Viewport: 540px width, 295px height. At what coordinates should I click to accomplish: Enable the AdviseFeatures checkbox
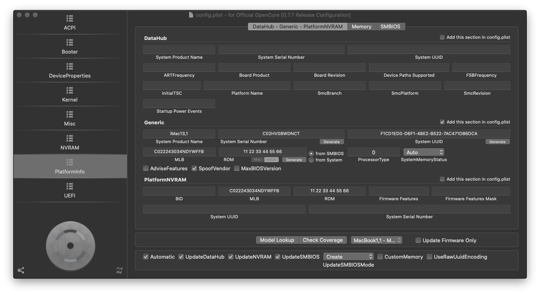[x=146, y=168]
